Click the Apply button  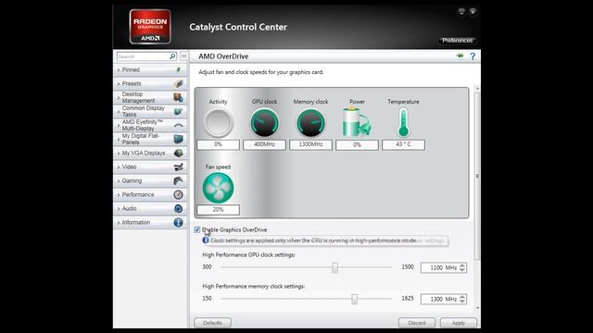(x=459, y=323)
